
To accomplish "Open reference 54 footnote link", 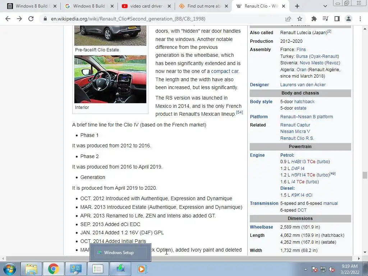I will tap(239, 112).
